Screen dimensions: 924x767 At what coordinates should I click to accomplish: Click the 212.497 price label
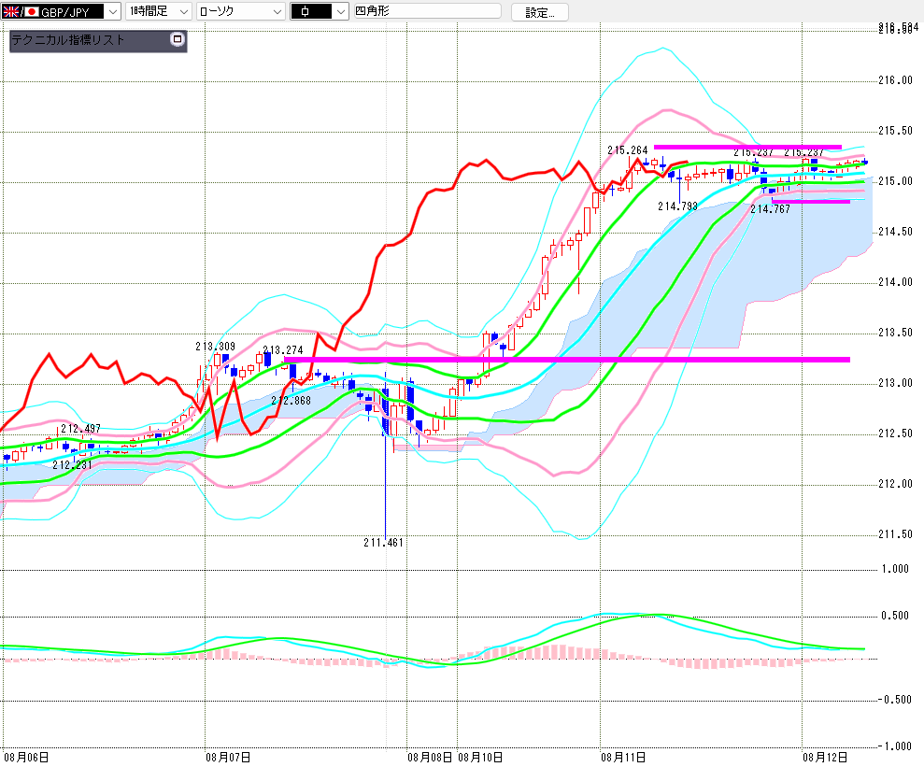coord(80,428)
